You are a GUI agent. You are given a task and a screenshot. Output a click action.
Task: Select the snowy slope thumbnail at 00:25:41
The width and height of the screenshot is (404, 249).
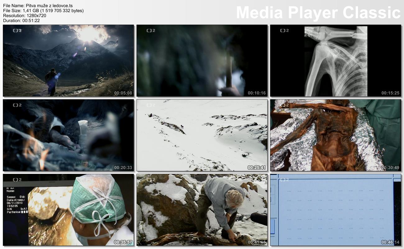[202, 135]
